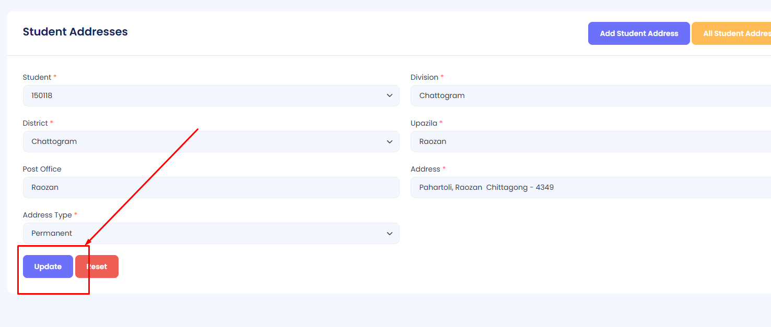Click the Add Student Address button

[639, 33]
